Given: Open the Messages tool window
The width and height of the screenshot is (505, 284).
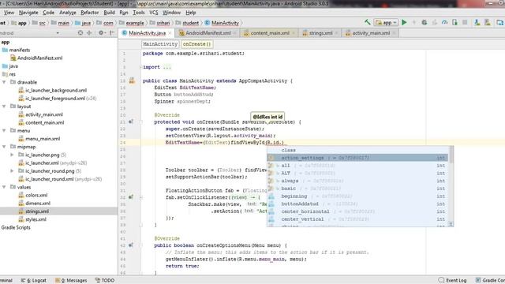Looking at the screenshot, I should click(x=71, y=281).
